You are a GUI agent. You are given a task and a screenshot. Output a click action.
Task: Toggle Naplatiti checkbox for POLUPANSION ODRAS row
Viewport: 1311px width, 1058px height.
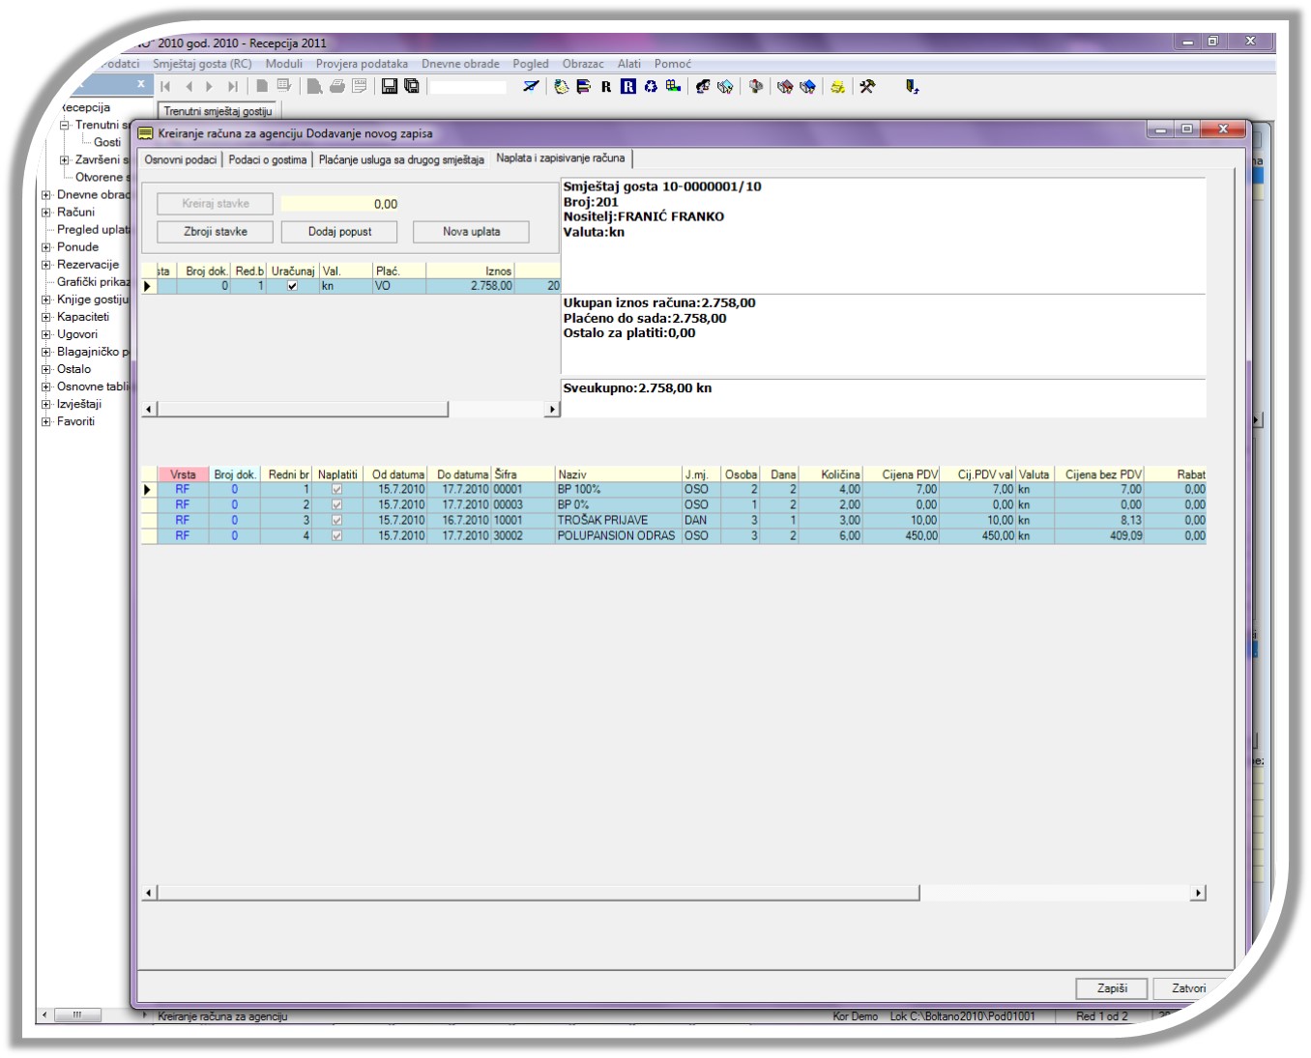pos(336,536)
